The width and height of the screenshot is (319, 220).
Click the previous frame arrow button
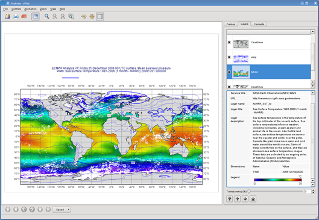[24, 209]
